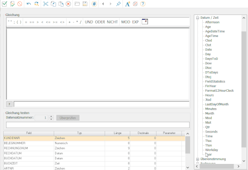Select the BELEGNUMMER field row
Viewport: 248px width, 170px height.
coord(94,143)
